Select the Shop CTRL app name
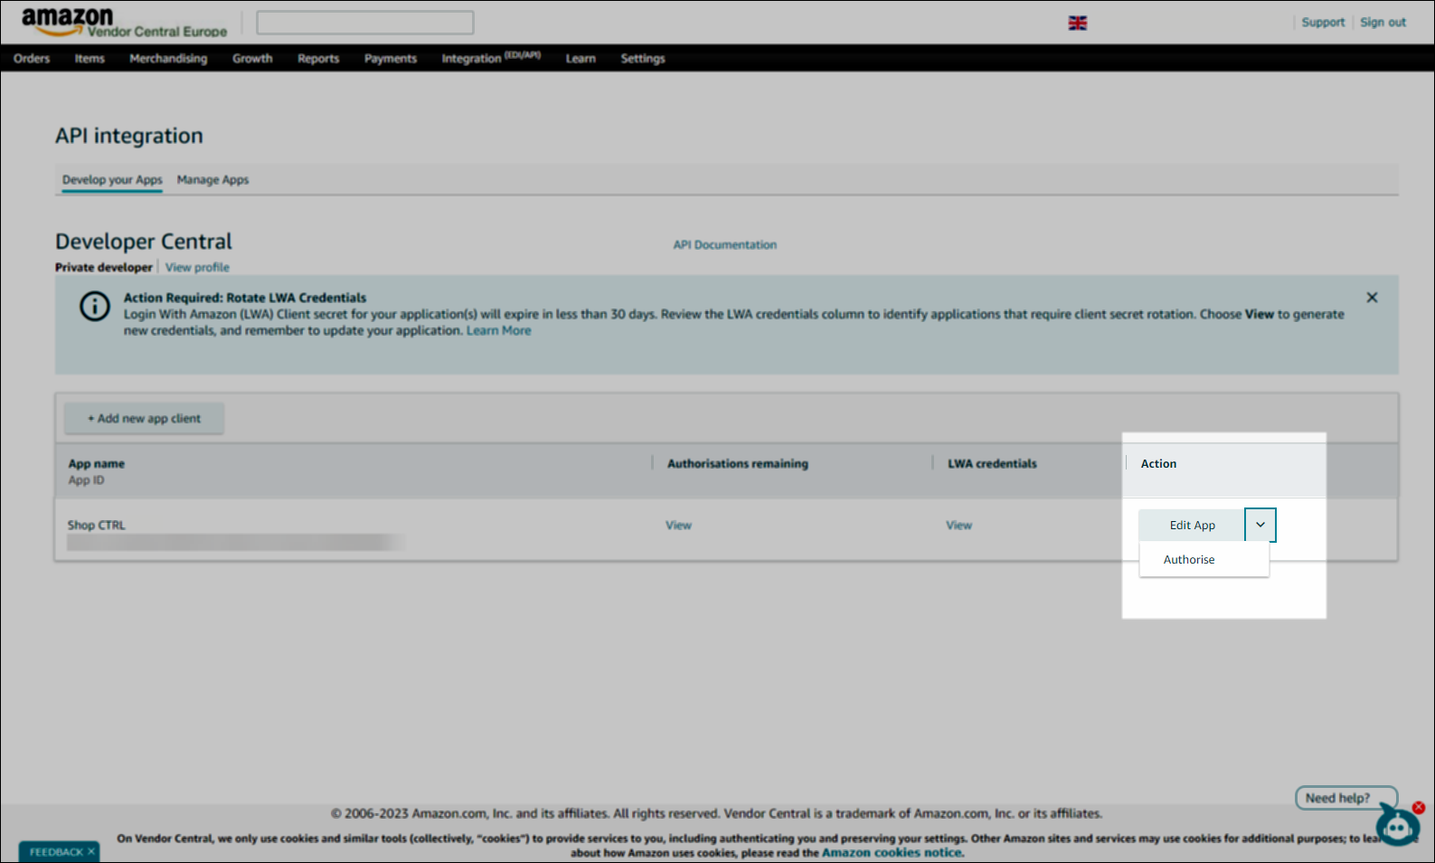1435x863 pixels. 97,525
